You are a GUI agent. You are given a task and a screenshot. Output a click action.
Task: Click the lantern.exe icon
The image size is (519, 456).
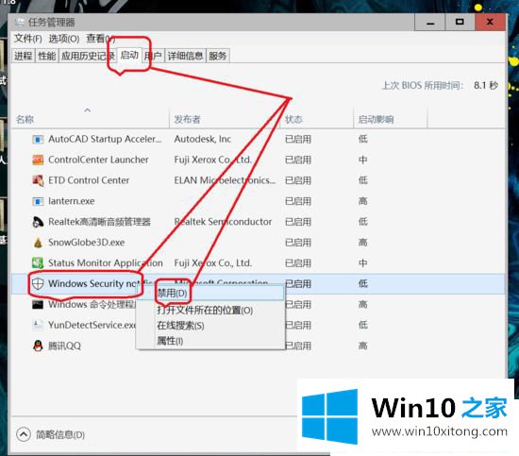(x=38, y=201)
